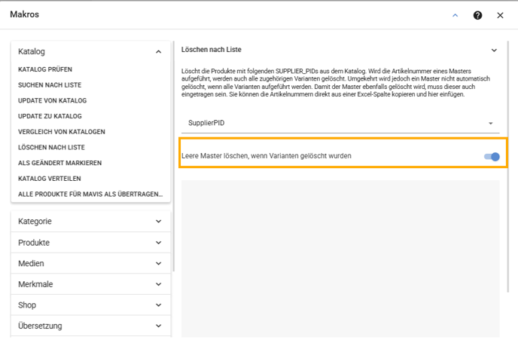The height and width of the screenshot is (346, 518).
Task: Open the 'Update von Katalog' macro
Action: 52,100
